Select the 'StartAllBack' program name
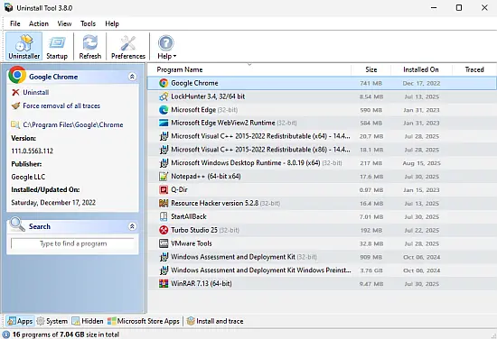497x339 pixels. pos(189,216)
